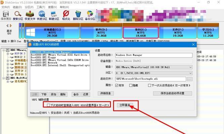Select Boot0005 Windows Boot Manager entry
224x134 pixels.
tap(60, 52)
